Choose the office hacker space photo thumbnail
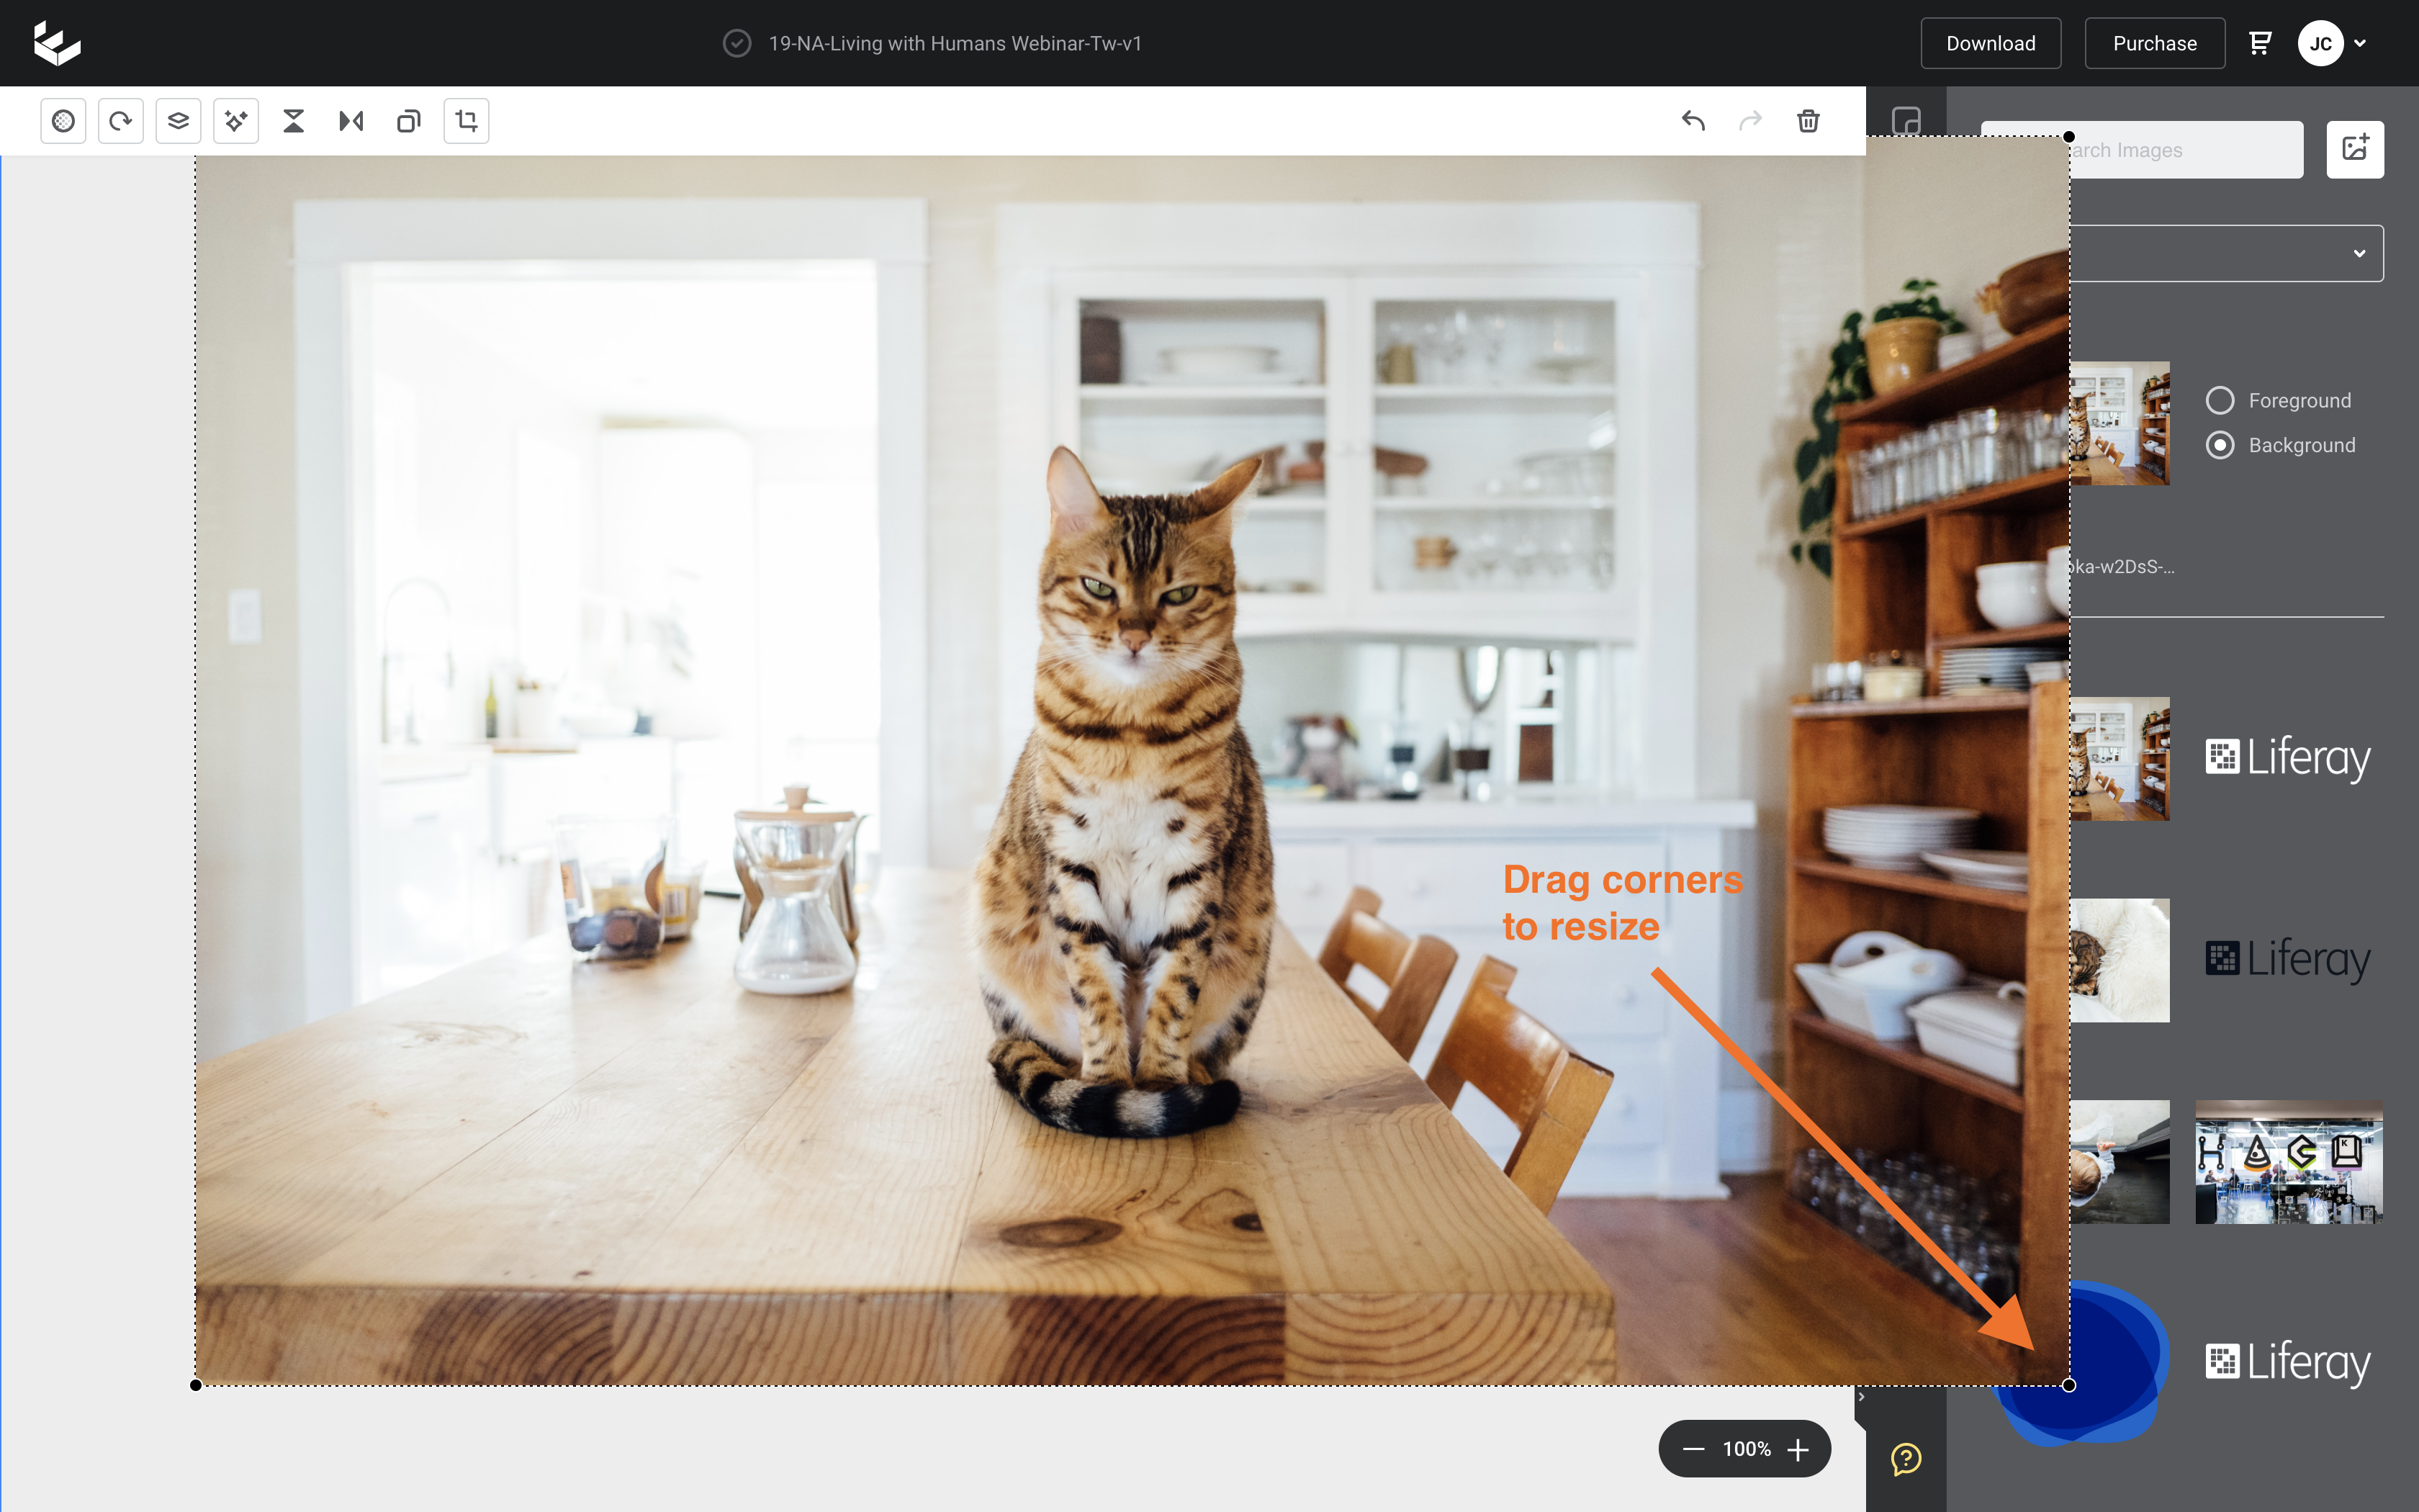The width and height of the screenshot is (2419, 1512). click(2289, 1162)
